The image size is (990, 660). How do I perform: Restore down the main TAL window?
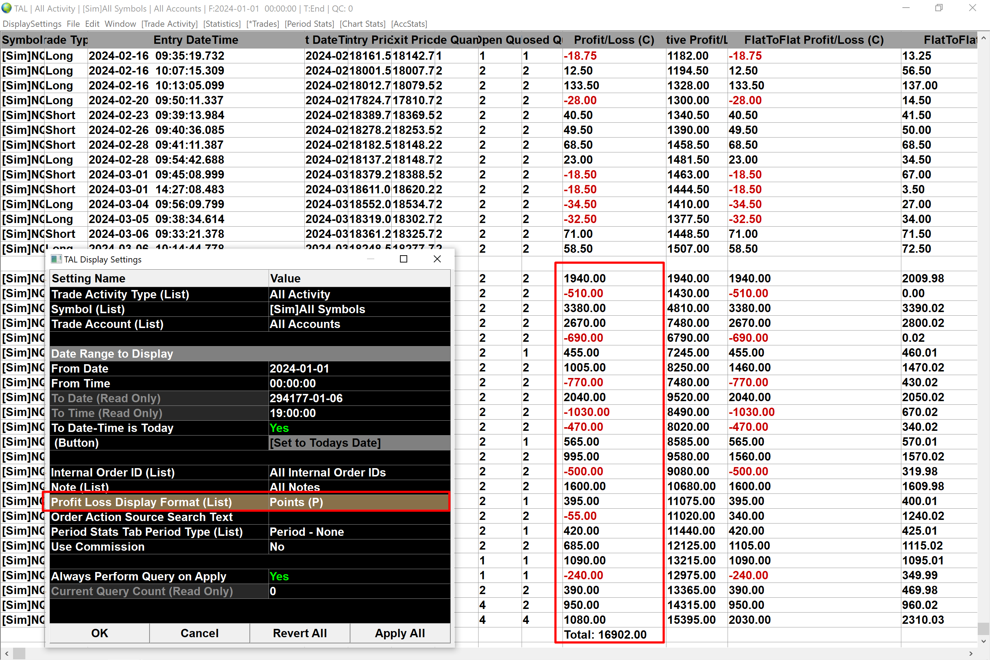pos(939,8)
